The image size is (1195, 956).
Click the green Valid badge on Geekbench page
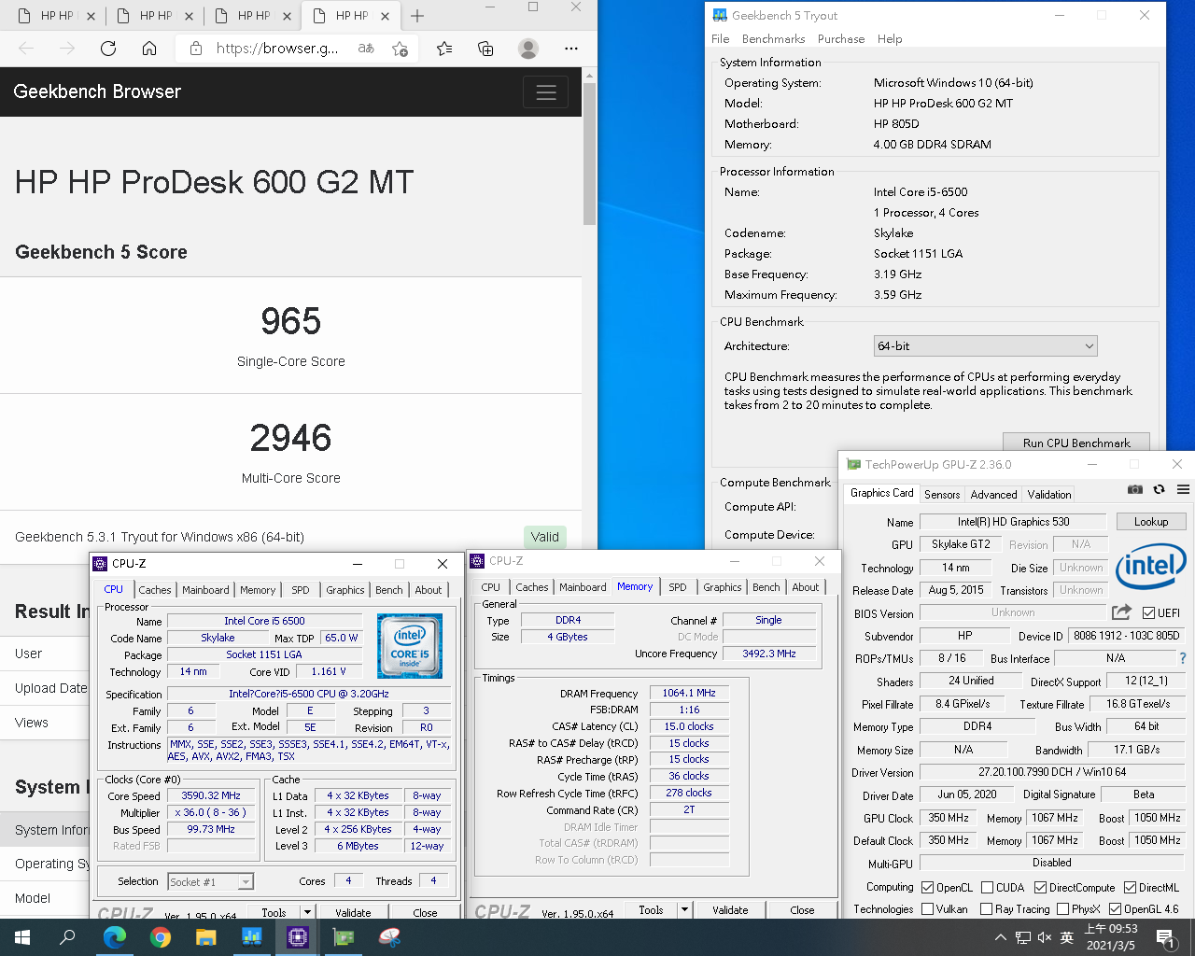(545, 537)
